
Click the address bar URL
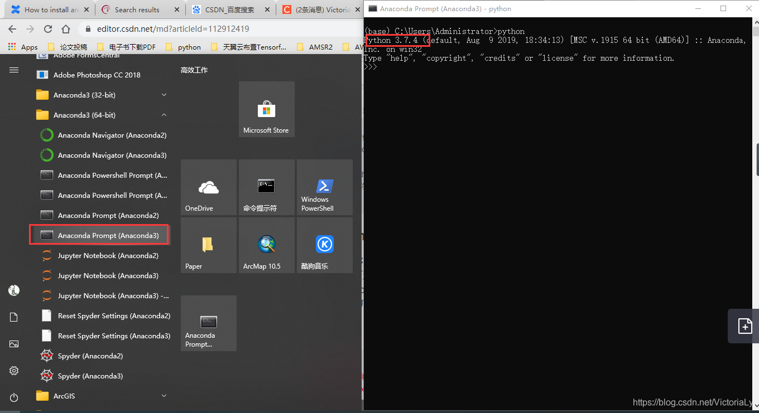(x=173, y=29)
